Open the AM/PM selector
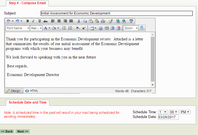The image size is (198, 135). click(x=185, y=112)
